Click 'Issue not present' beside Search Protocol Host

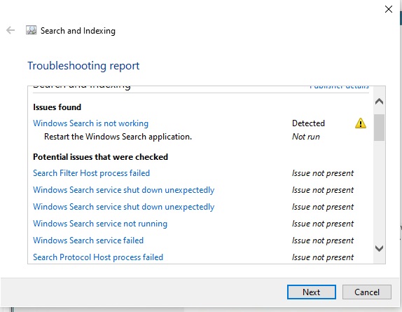click(323, 257)
